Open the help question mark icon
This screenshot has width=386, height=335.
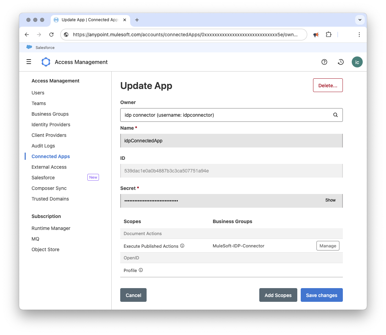pyautogui.click(x=324, y=62)
